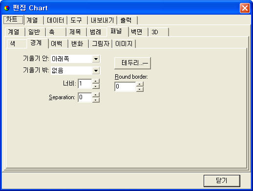
Task: Select the second-row 계열 tab beside 일반
Action: [15, 32]
